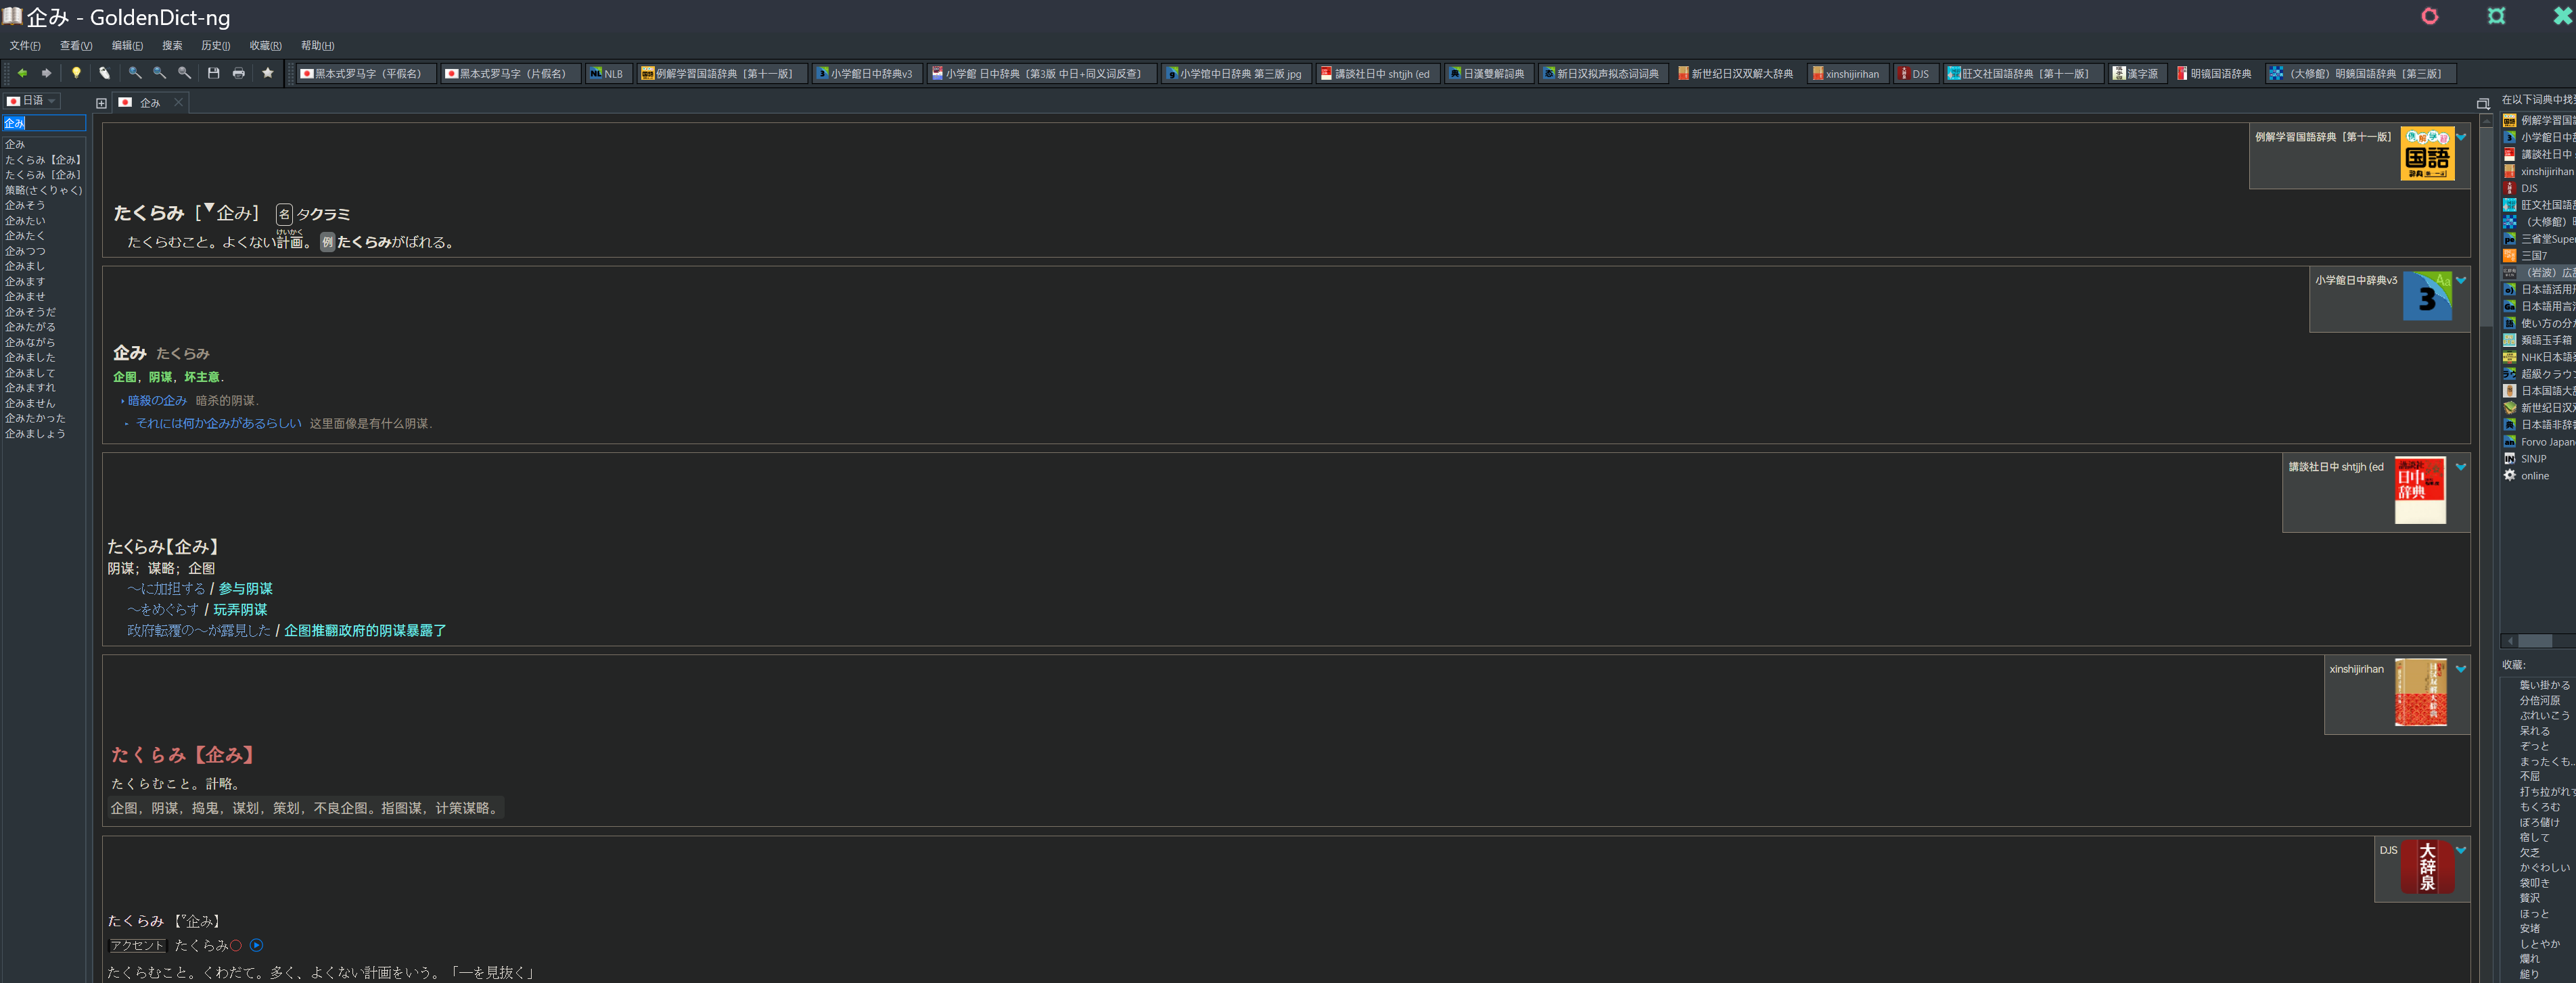Toggle 明镜国语辞典 in the dictionary bar

point(2214,73)
